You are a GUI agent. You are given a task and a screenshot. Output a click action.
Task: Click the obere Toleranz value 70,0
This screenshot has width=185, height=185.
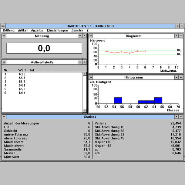click(x=87, y=138)
